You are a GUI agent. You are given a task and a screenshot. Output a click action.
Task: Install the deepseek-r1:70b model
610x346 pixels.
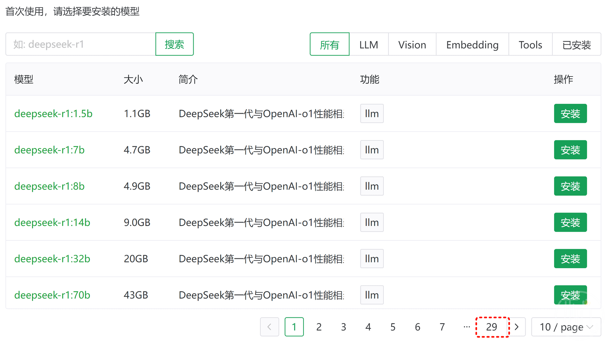point(570,295)
